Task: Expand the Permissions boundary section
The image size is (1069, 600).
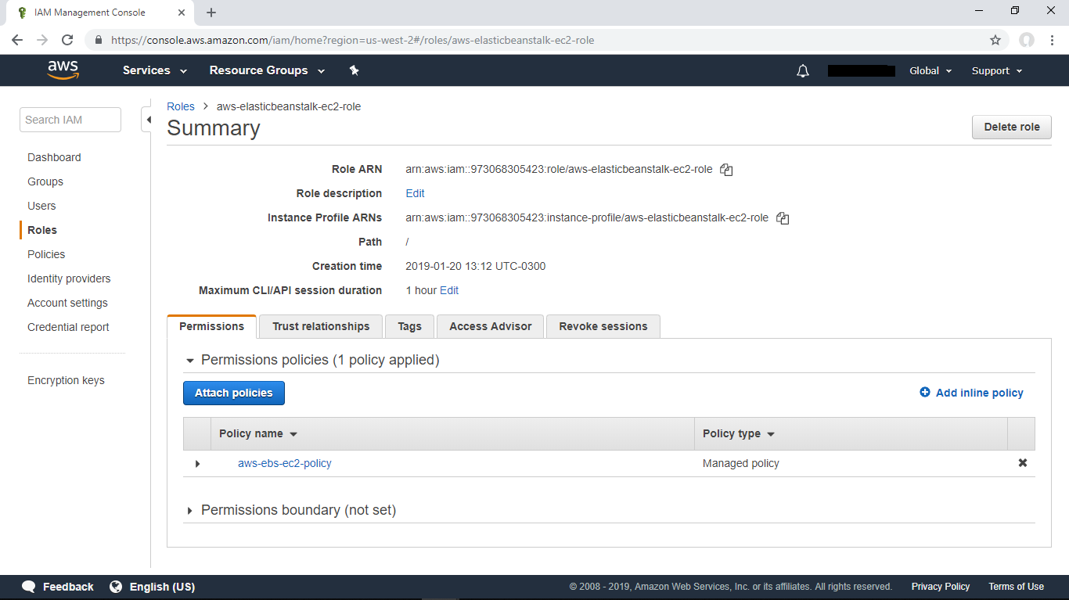Action: [189, 509]
